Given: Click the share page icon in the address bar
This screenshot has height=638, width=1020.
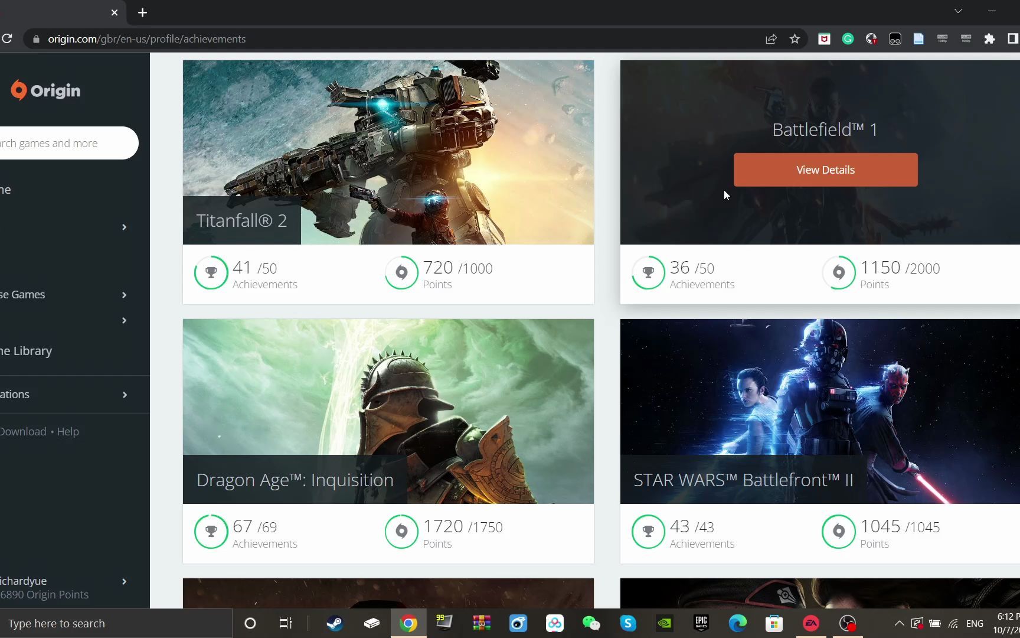Looking at the screenshot, I should (x=771, y=39).
